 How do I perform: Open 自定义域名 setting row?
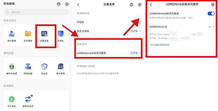click(109, 31)
